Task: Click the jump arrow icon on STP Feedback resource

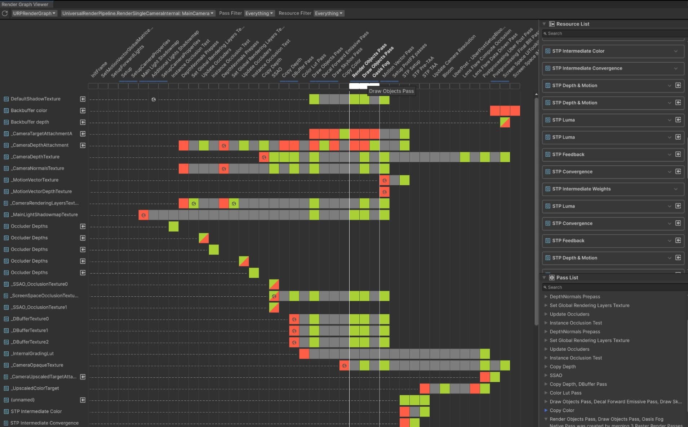Action: pos(679,154)
